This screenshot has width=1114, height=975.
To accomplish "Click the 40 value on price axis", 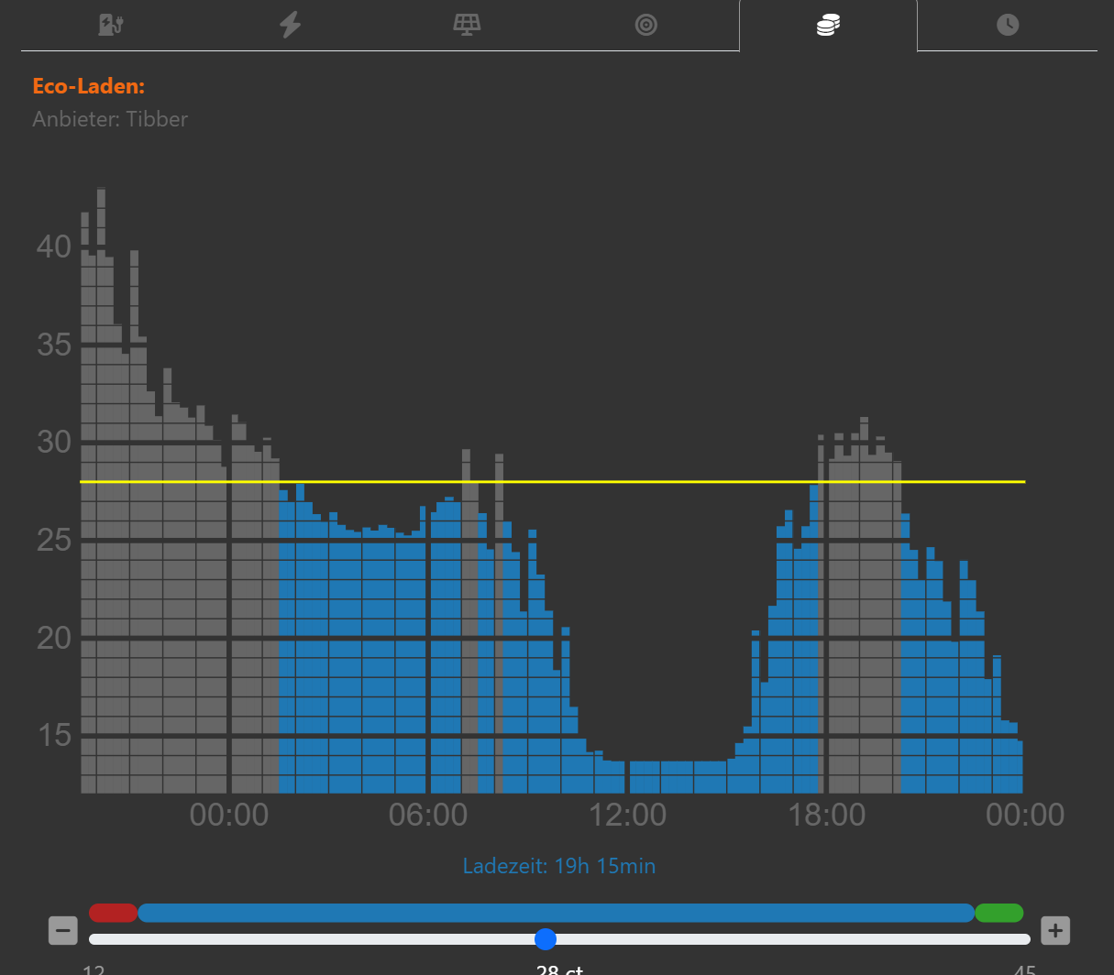I will [54, 246].
